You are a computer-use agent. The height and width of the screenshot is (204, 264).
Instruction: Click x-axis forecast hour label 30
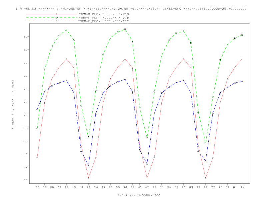pos(110,187)
